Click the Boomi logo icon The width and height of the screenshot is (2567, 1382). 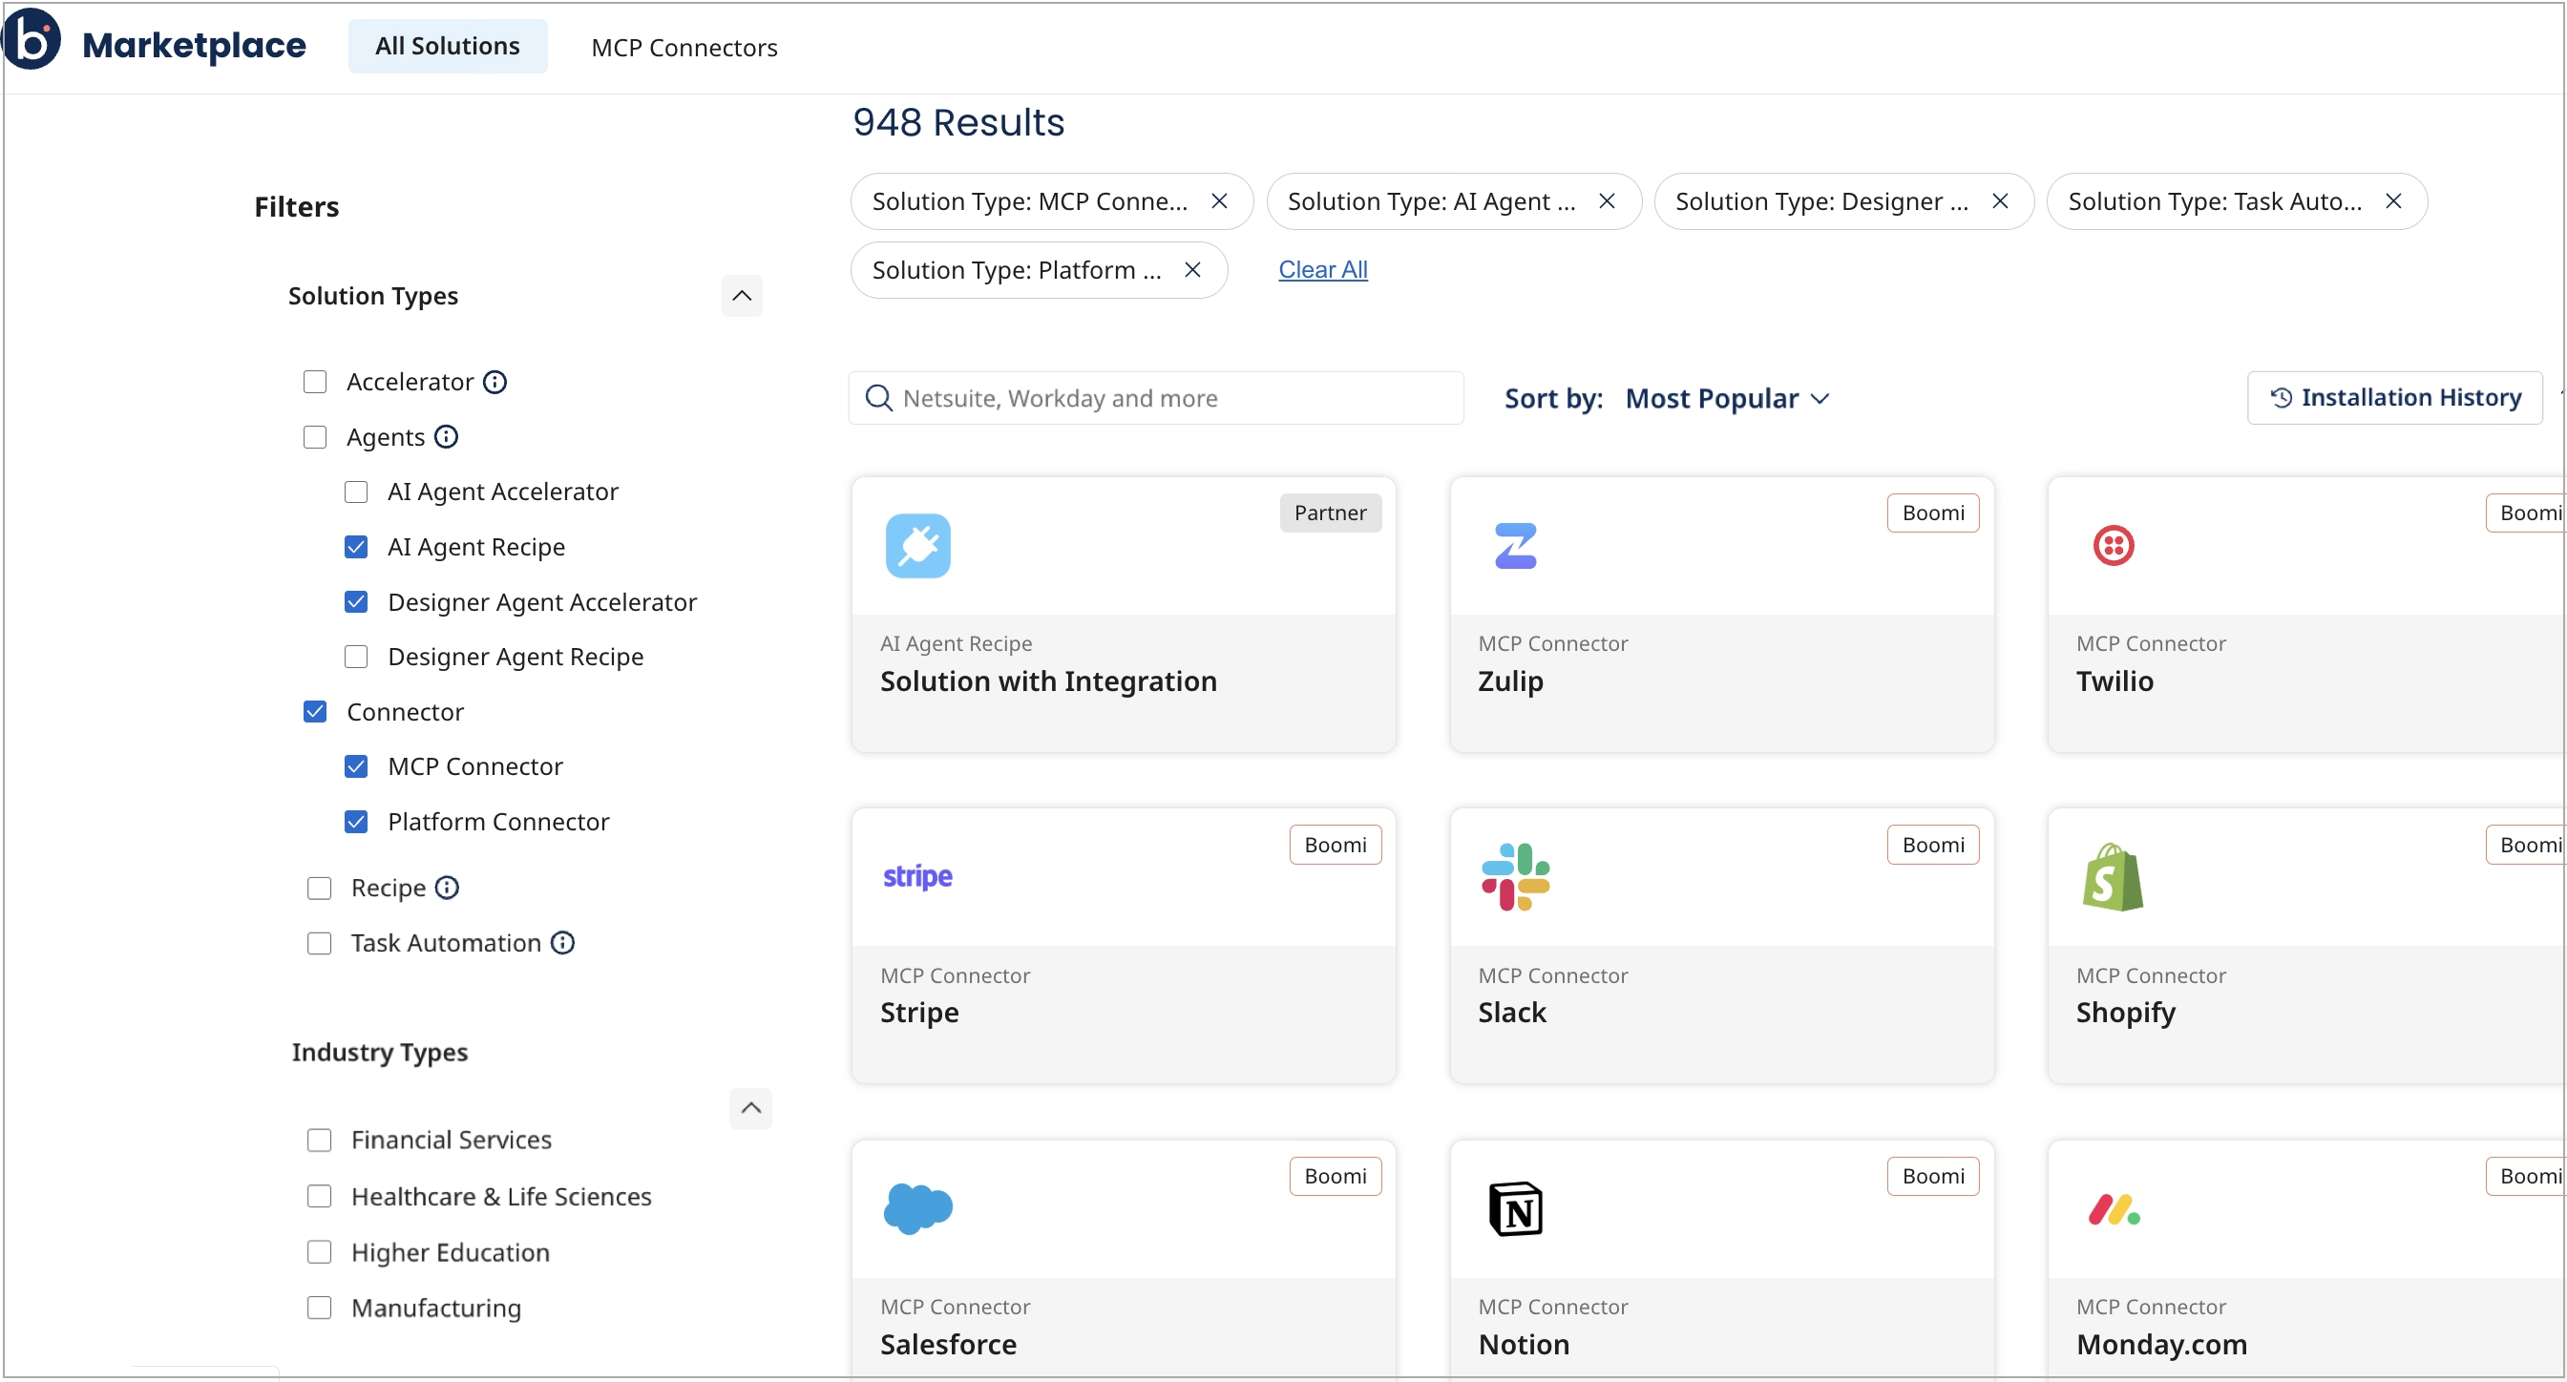(32, 40)
